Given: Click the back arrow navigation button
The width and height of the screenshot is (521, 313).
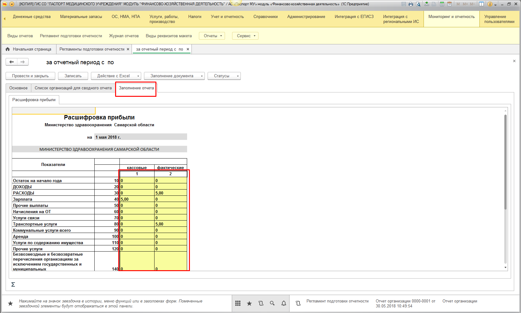Looking at the screenshot, I should pos(11,62).
